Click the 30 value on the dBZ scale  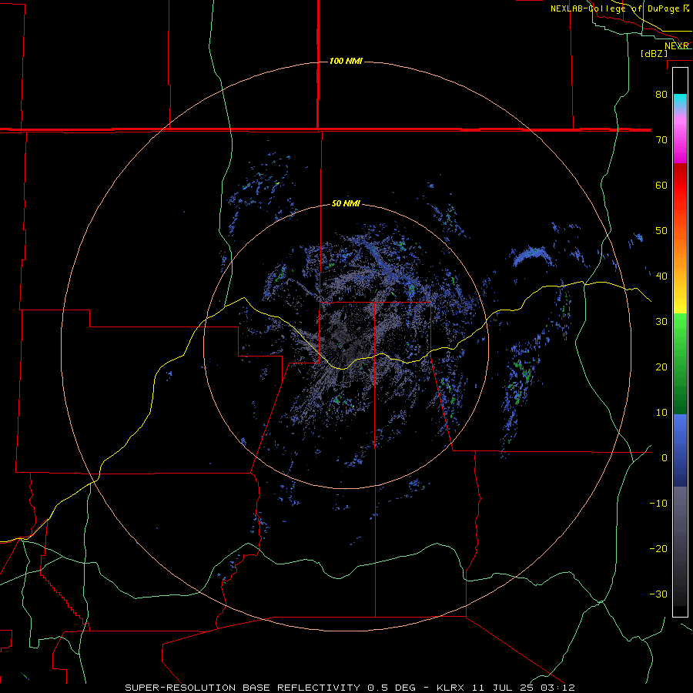coord(661,322)
